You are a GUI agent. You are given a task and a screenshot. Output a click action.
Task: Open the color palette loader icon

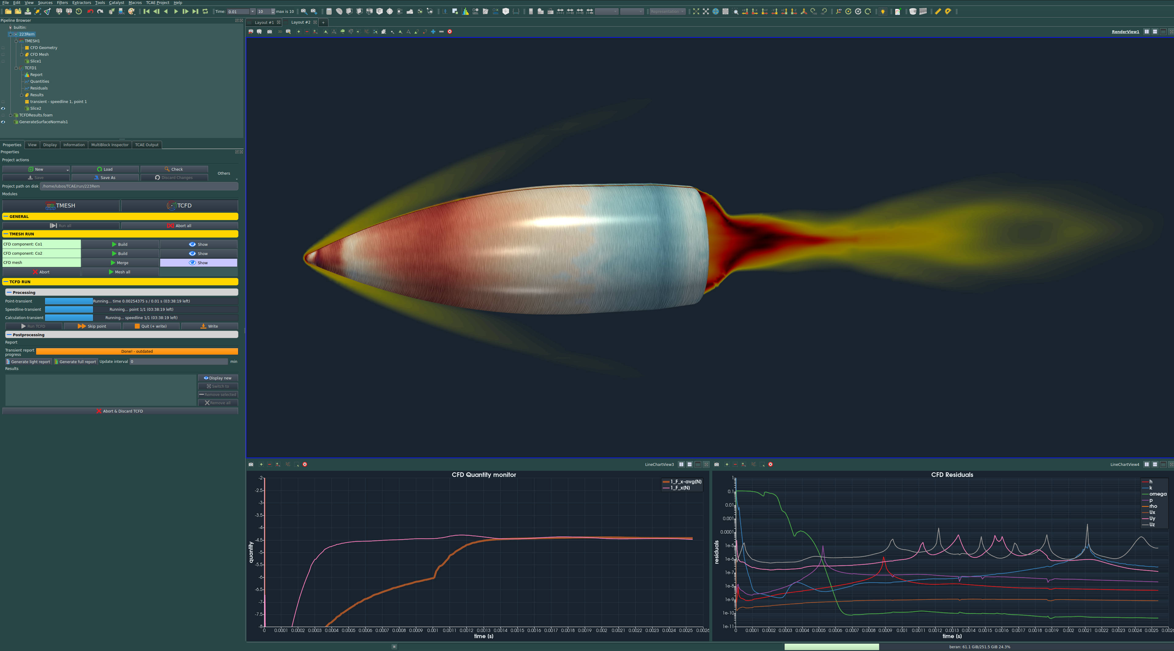tap(131, 11)
